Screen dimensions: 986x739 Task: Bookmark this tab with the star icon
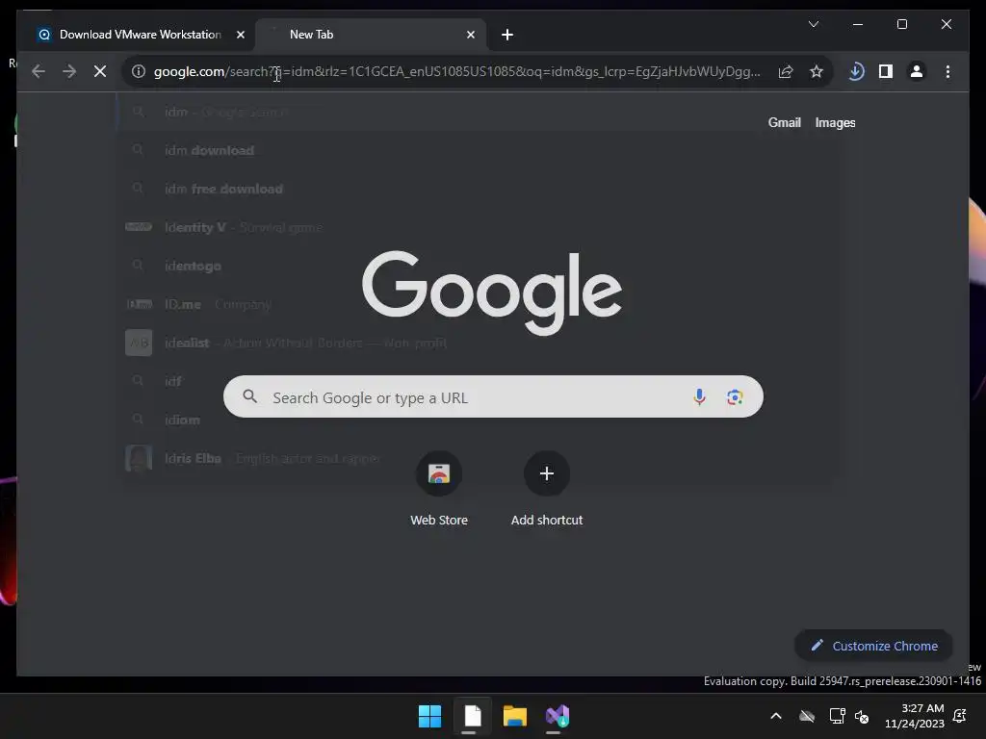coord(817,71)
